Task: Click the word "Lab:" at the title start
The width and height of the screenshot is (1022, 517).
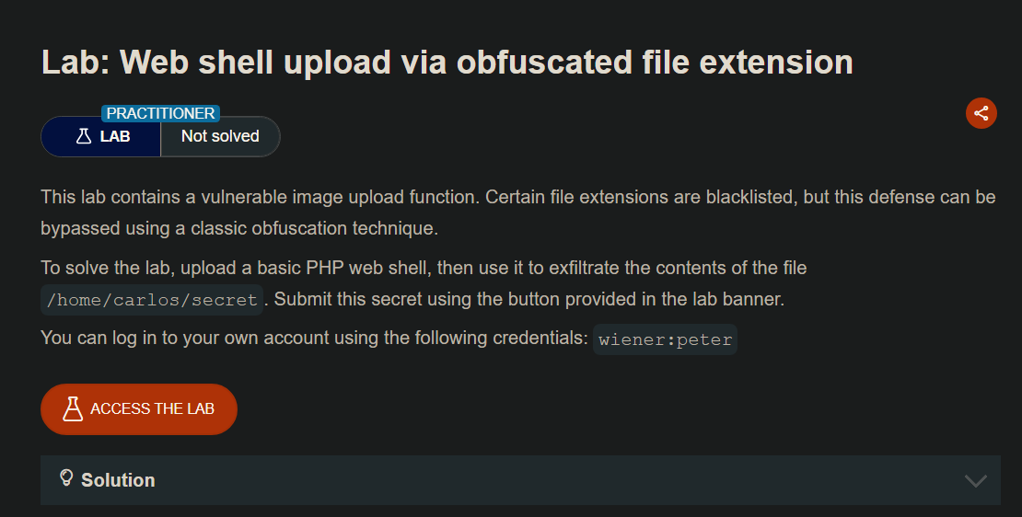Action: 75,62
